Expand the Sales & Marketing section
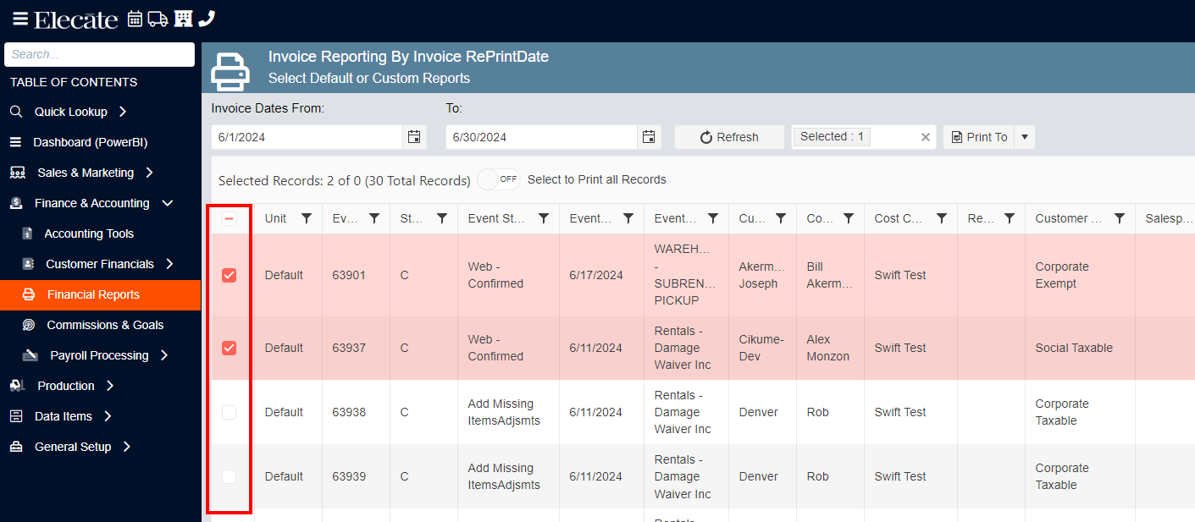 point(150,173)
